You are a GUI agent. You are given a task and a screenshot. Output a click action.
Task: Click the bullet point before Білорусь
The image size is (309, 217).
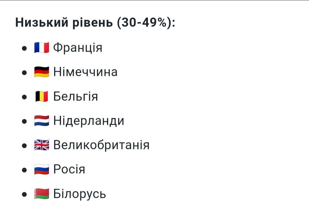coord(24,194)
